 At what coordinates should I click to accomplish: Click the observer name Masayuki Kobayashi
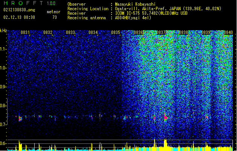click(x=135, y=4)
